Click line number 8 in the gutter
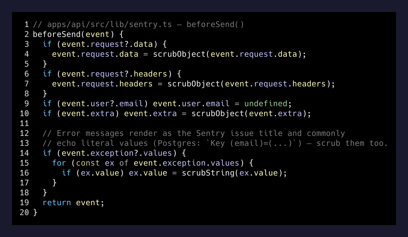Screen dimensions: 408x237 click(x=27, y=94)
